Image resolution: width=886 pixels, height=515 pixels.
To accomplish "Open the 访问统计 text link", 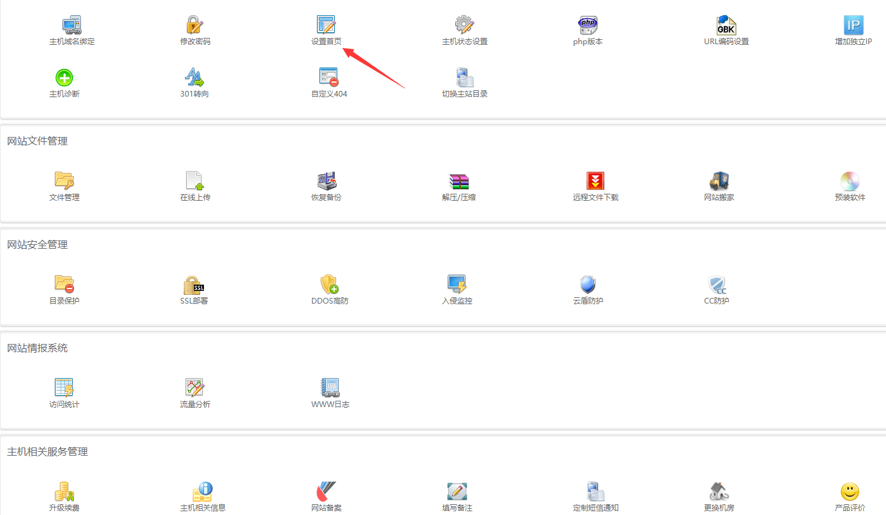I will (x=64, y=405).
